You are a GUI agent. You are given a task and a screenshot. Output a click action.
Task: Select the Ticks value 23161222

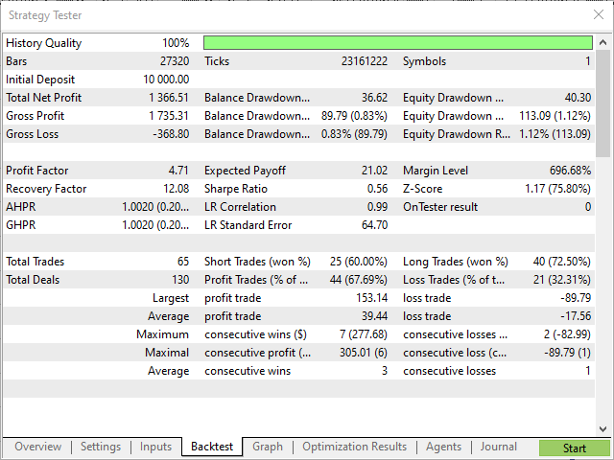pyautogui.click(x=365, y=61)
